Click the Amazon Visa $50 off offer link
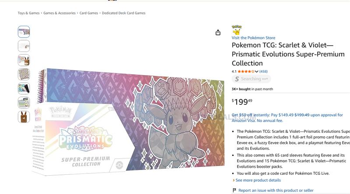Viewport: 350px width, 194px height. pyautogui.click(x=287, y=118)
